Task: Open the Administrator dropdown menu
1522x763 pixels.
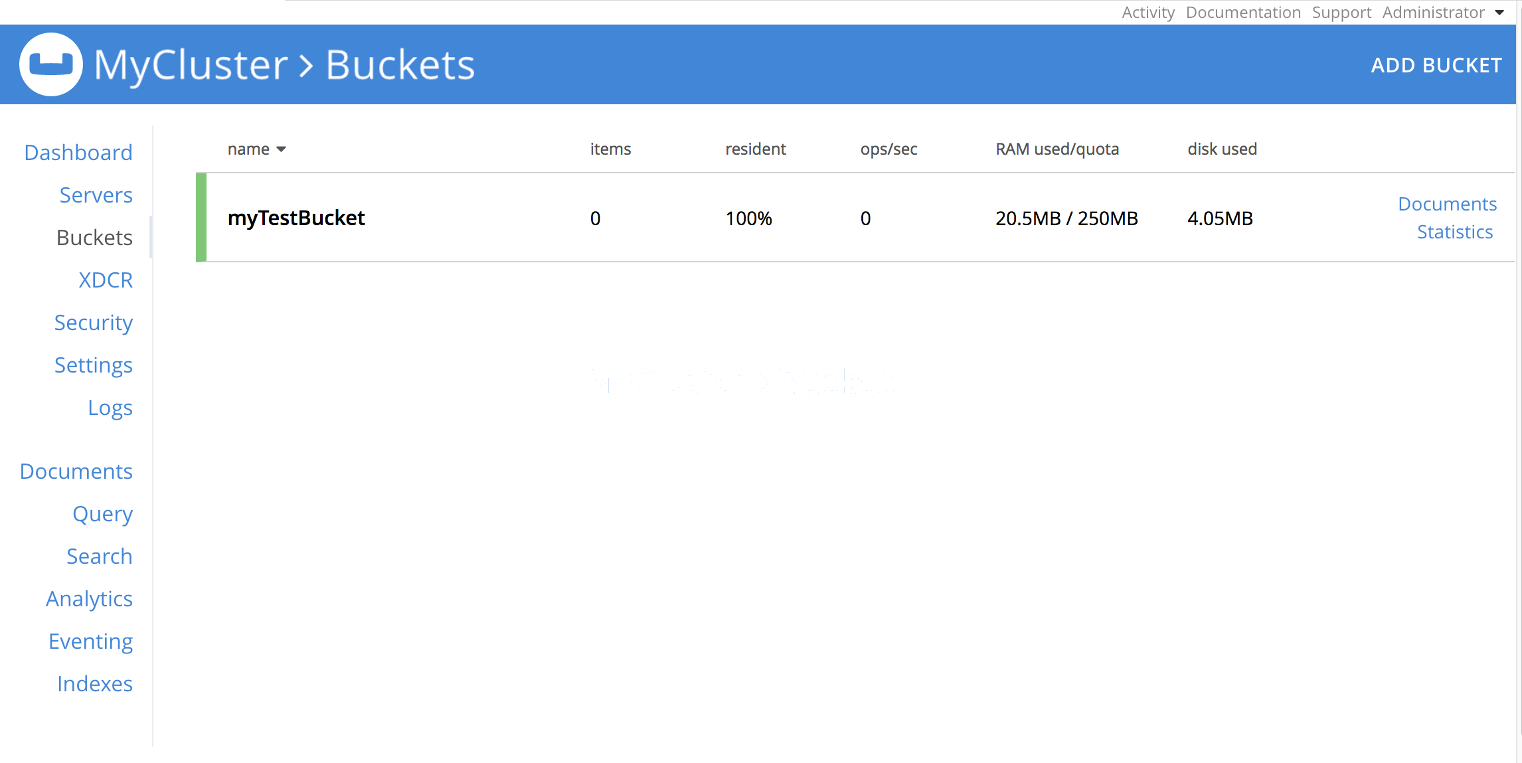Action: (x=1442, y=13)
